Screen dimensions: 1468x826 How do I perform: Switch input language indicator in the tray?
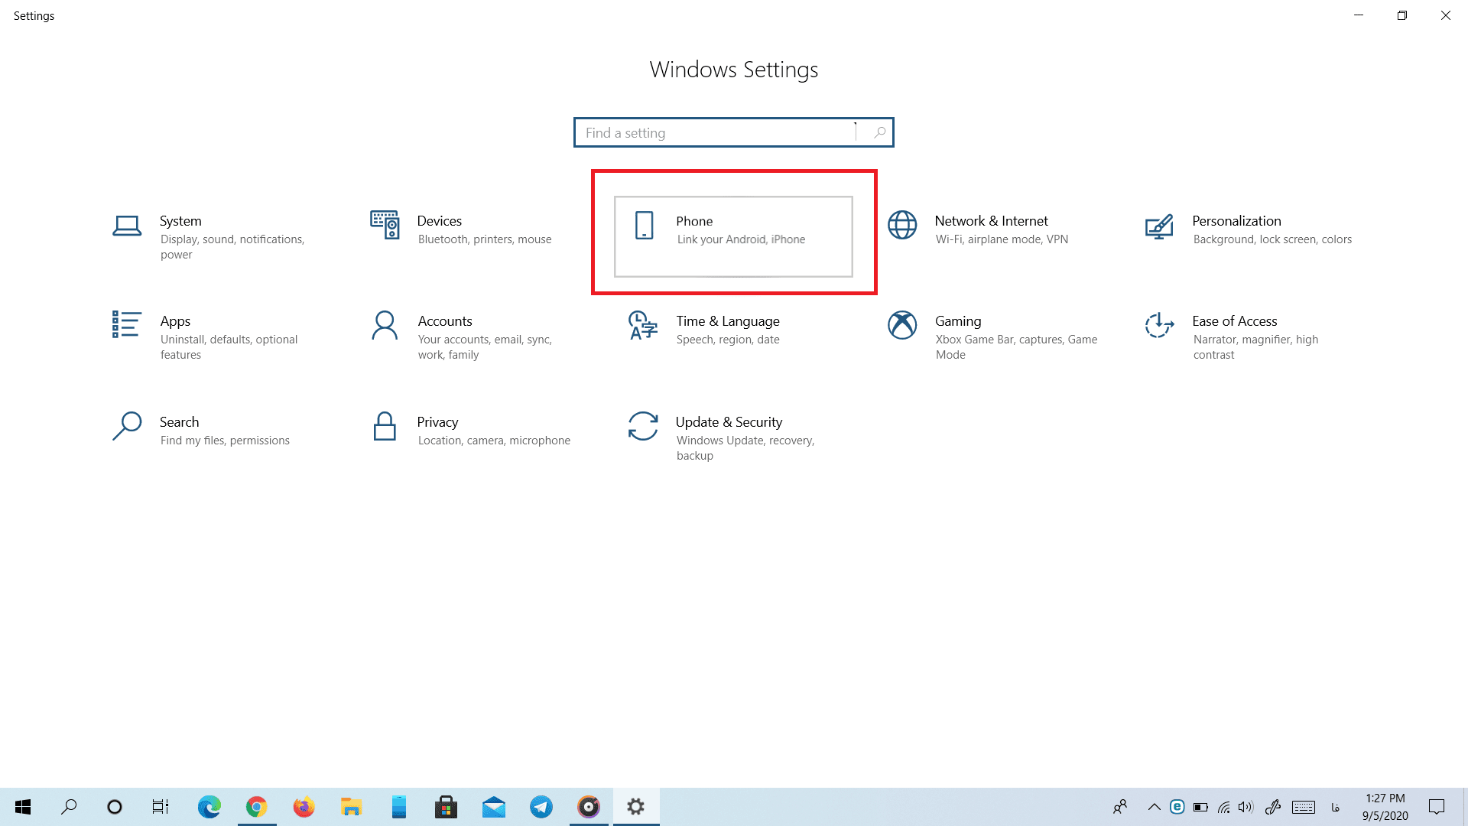point(1336,807)
